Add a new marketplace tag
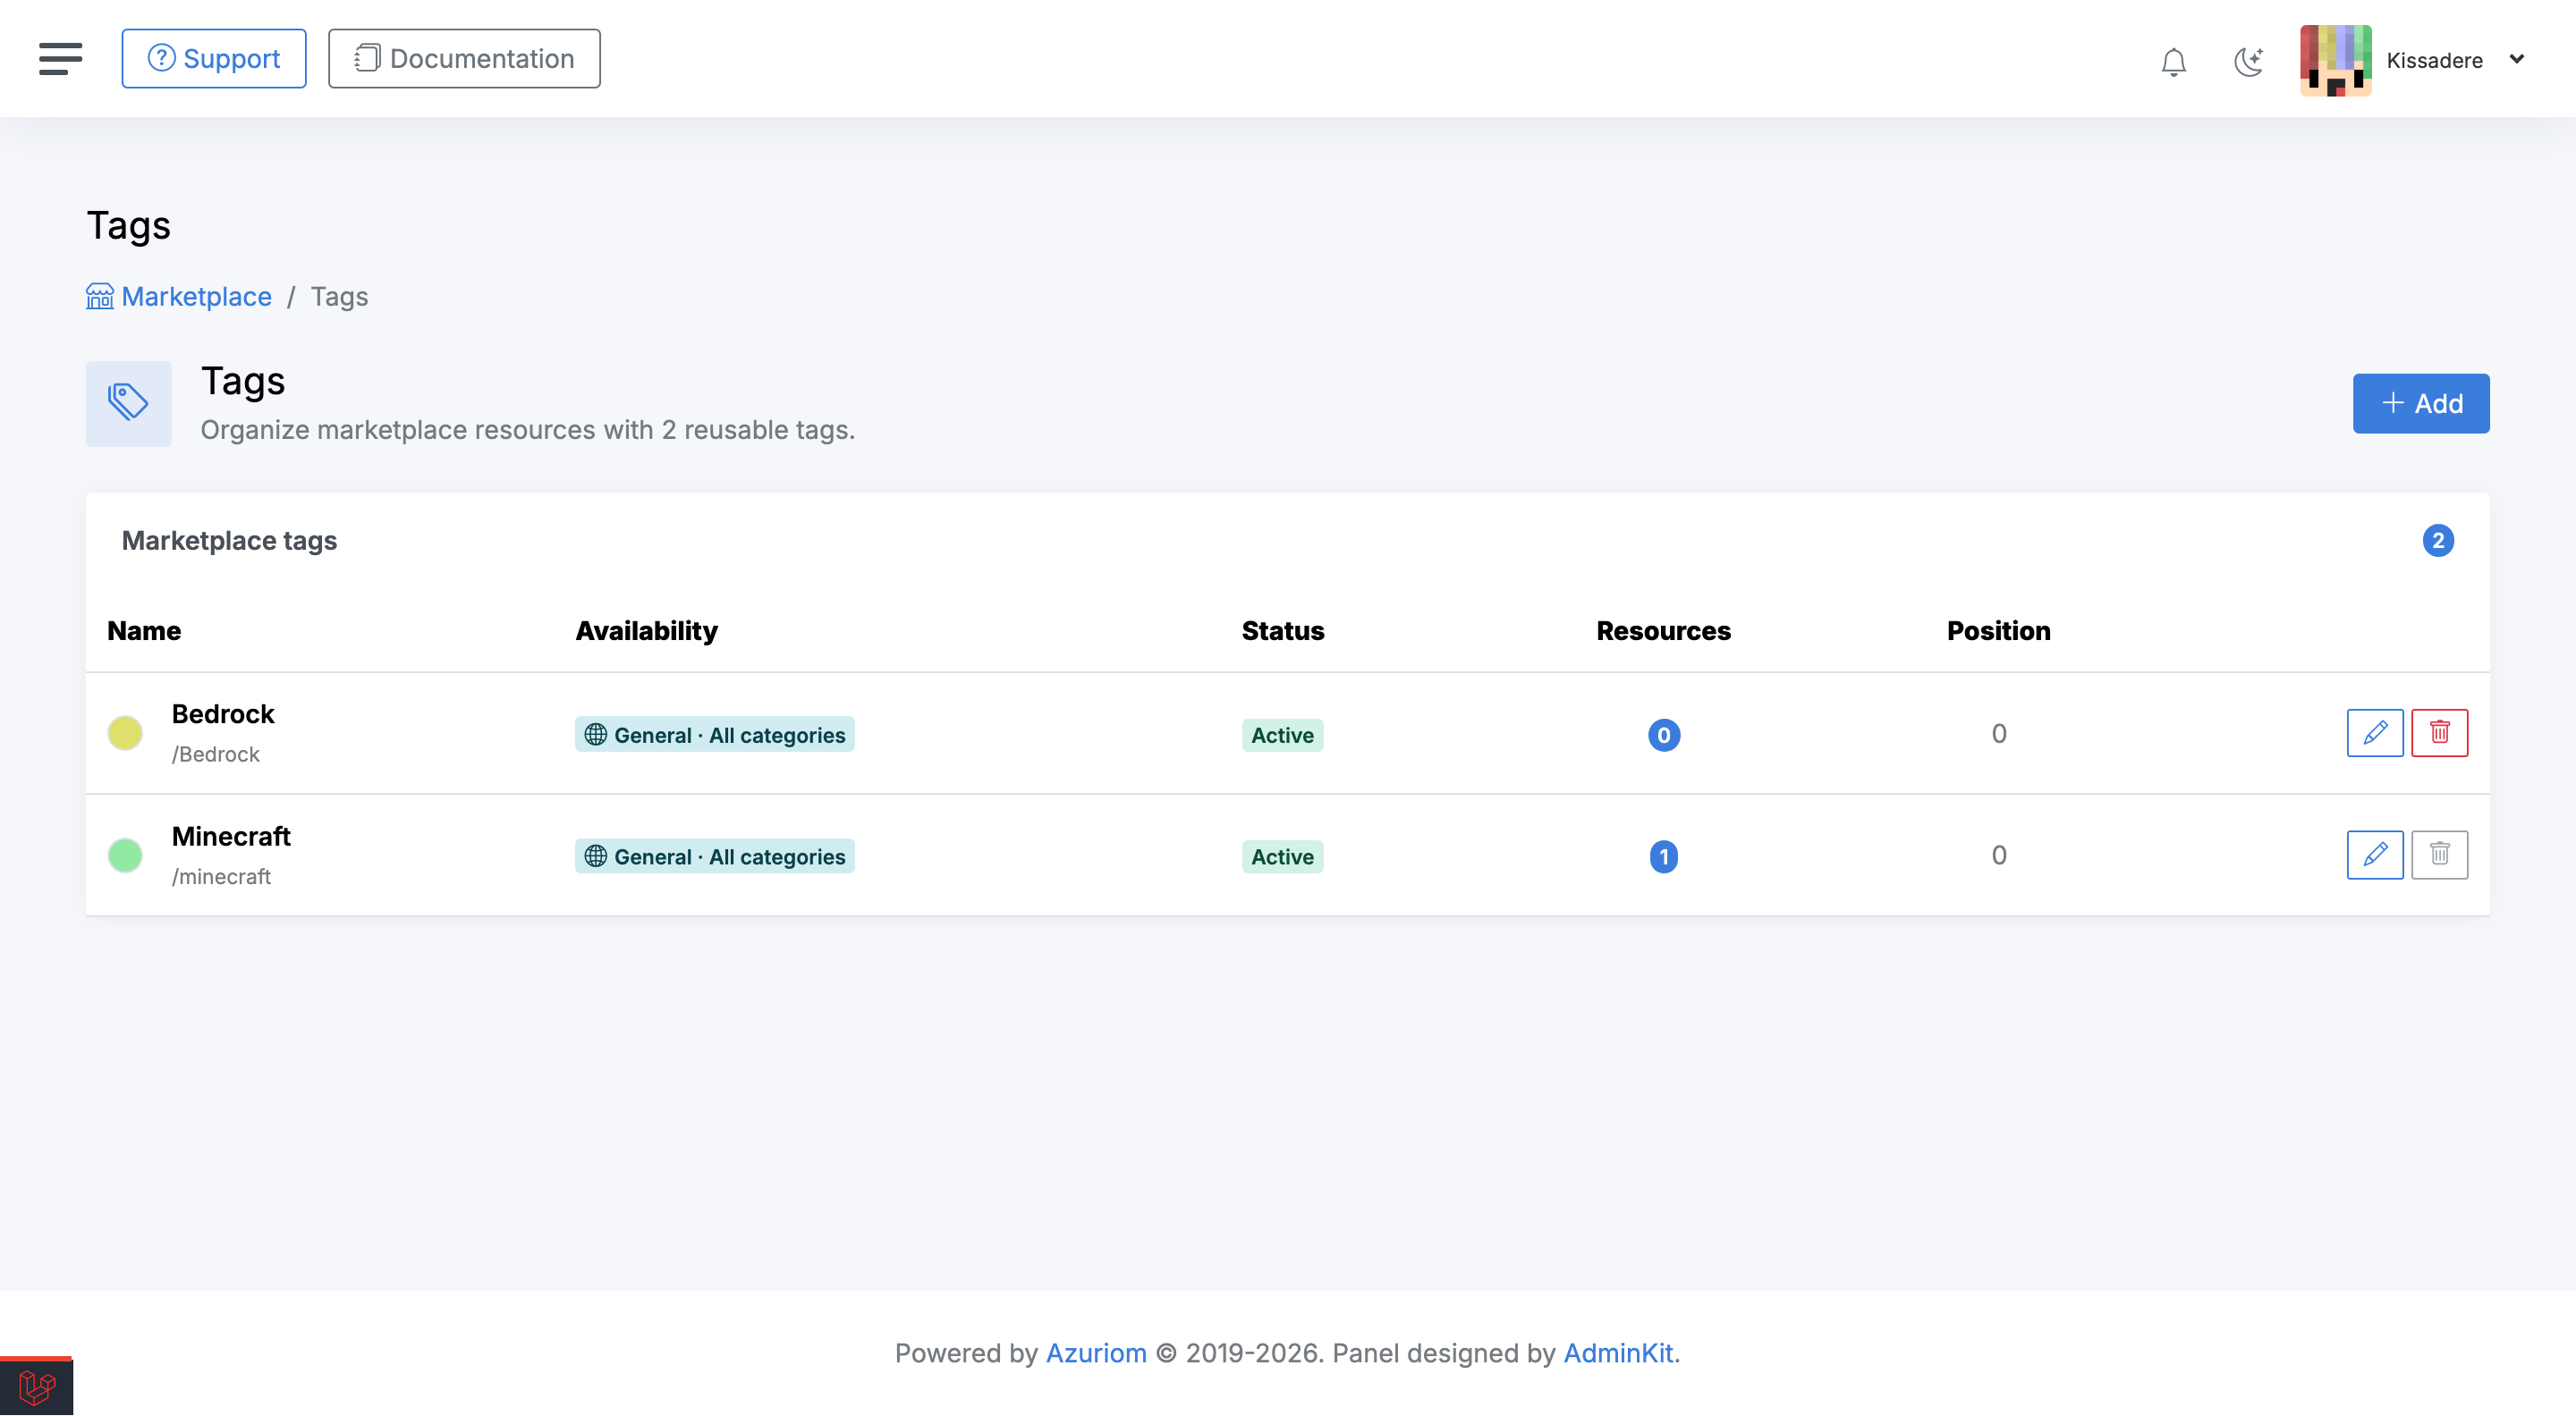Viewport: 2576px width, 1416px height. click(2420, 402)
